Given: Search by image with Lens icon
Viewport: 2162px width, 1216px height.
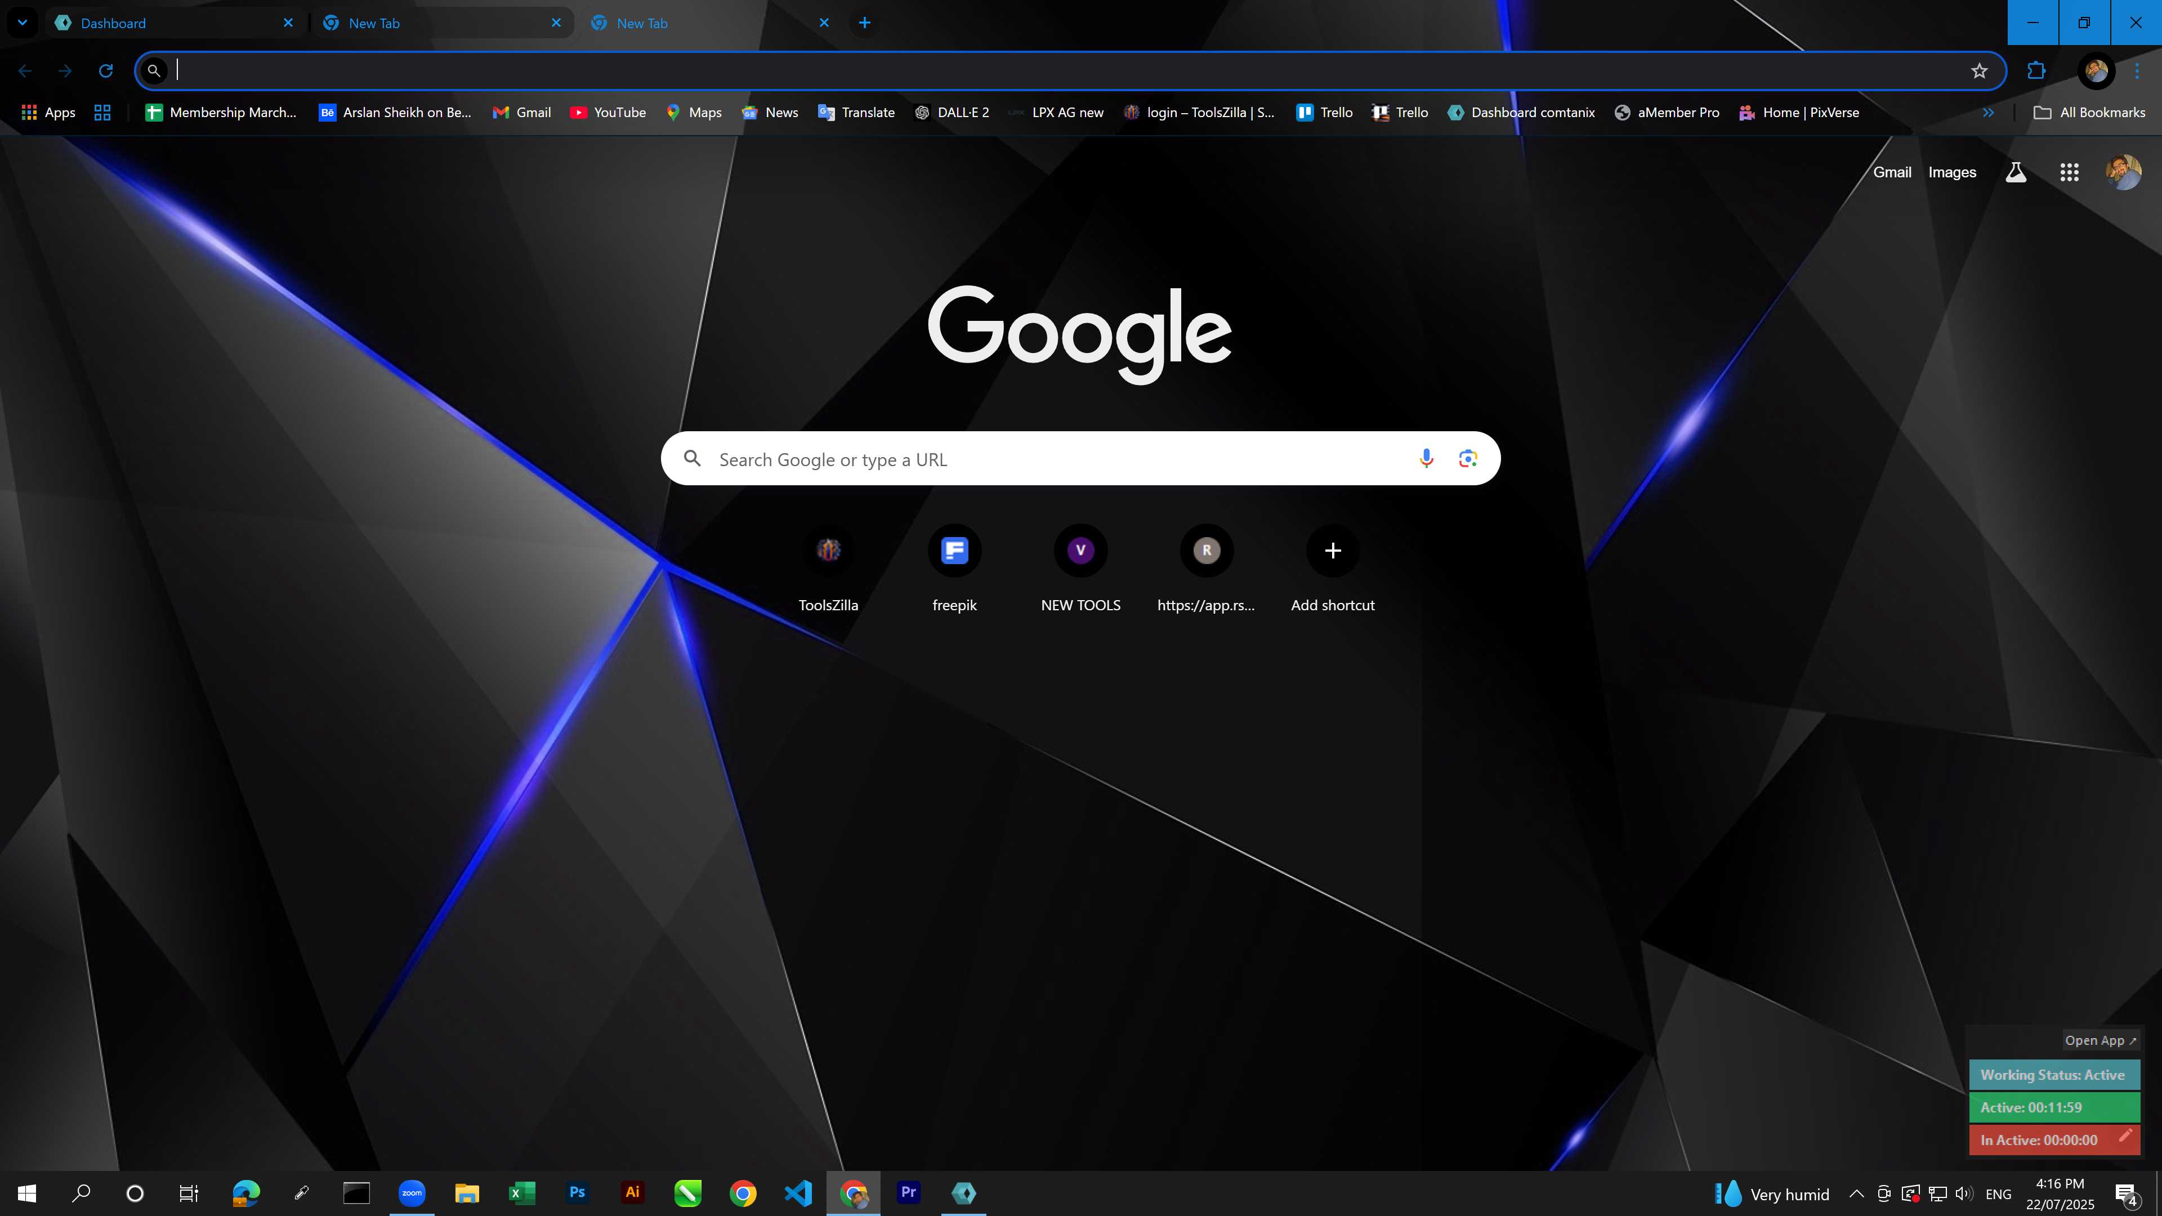Looking at the screenshot, I should point(1467,458).
